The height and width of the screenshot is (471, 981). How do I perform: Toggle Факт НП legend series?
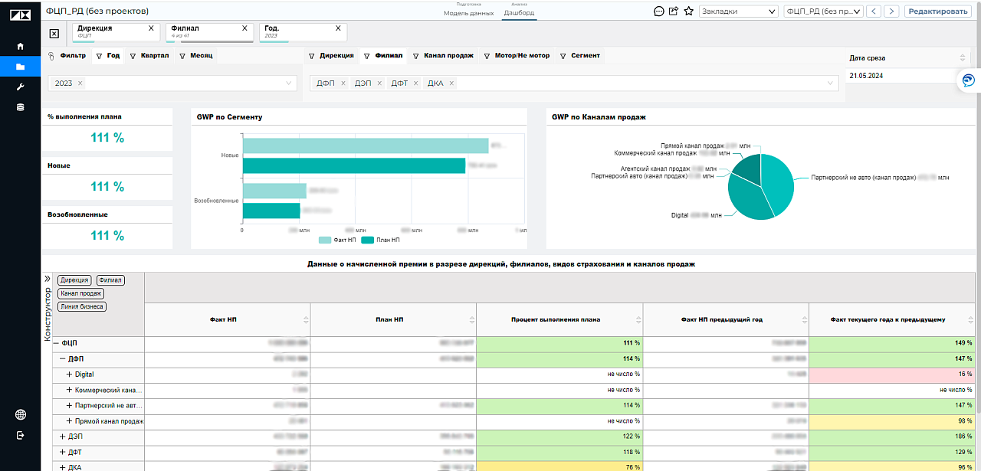339,240
